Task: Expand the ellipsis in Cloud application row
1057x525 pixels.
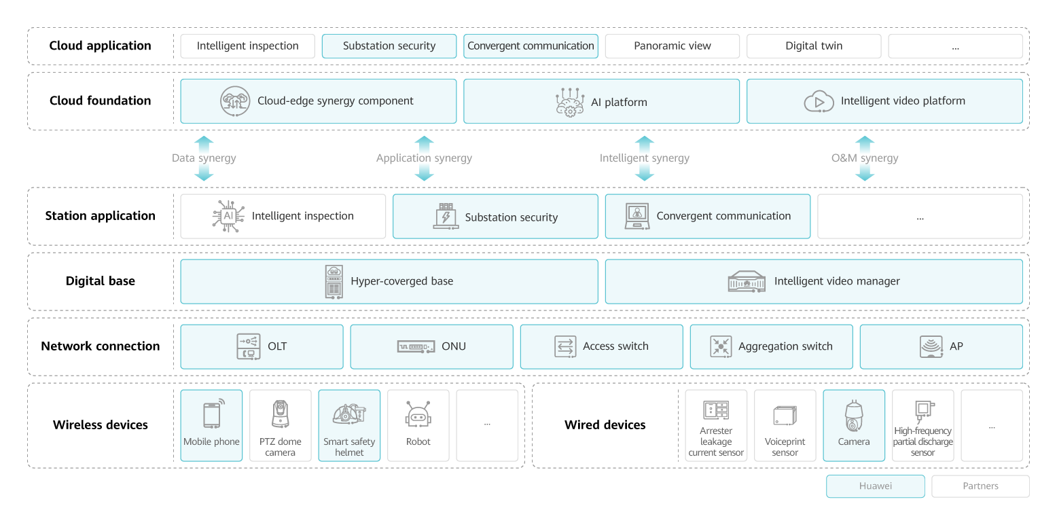Action: pos(955,46)
